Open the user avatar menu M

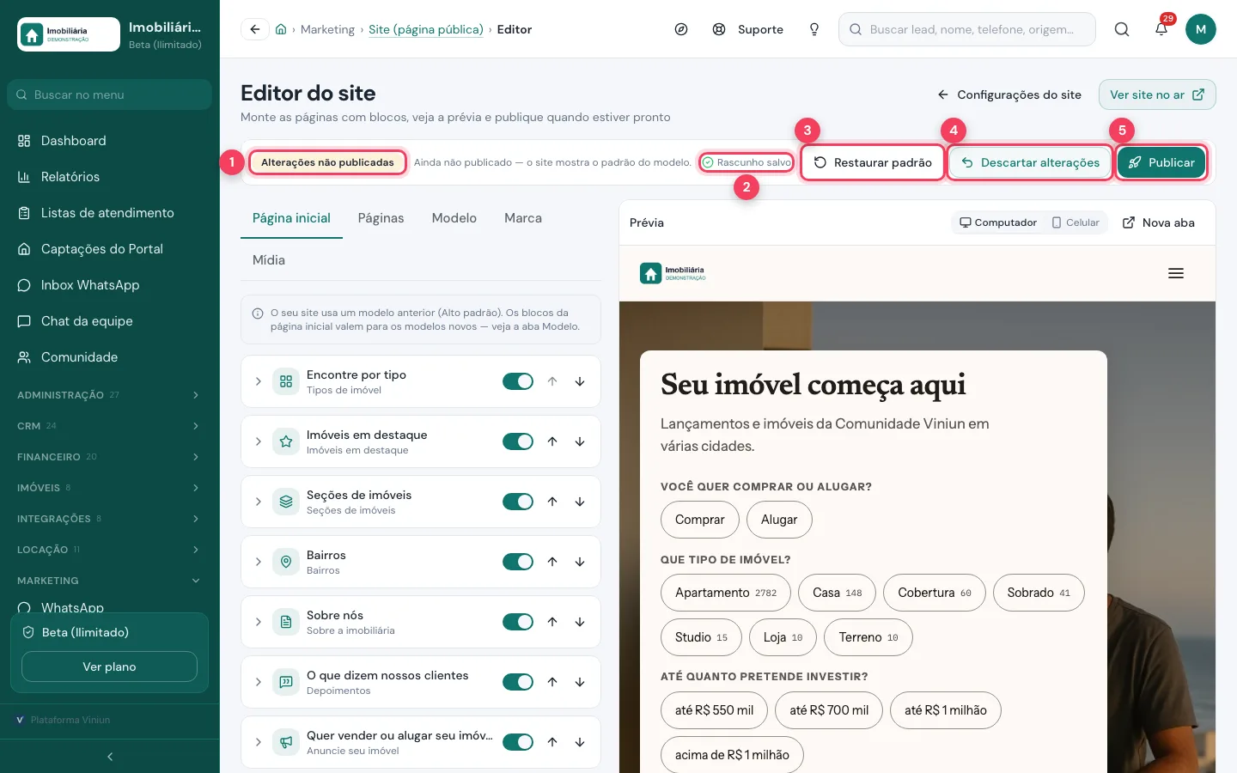click(1201, 29)
